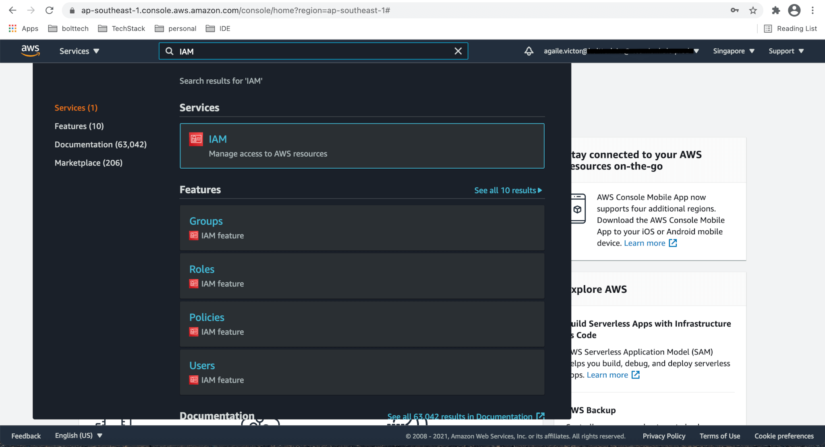
Task: Open the English (US) language selector
Action: [x=79, y=436]
